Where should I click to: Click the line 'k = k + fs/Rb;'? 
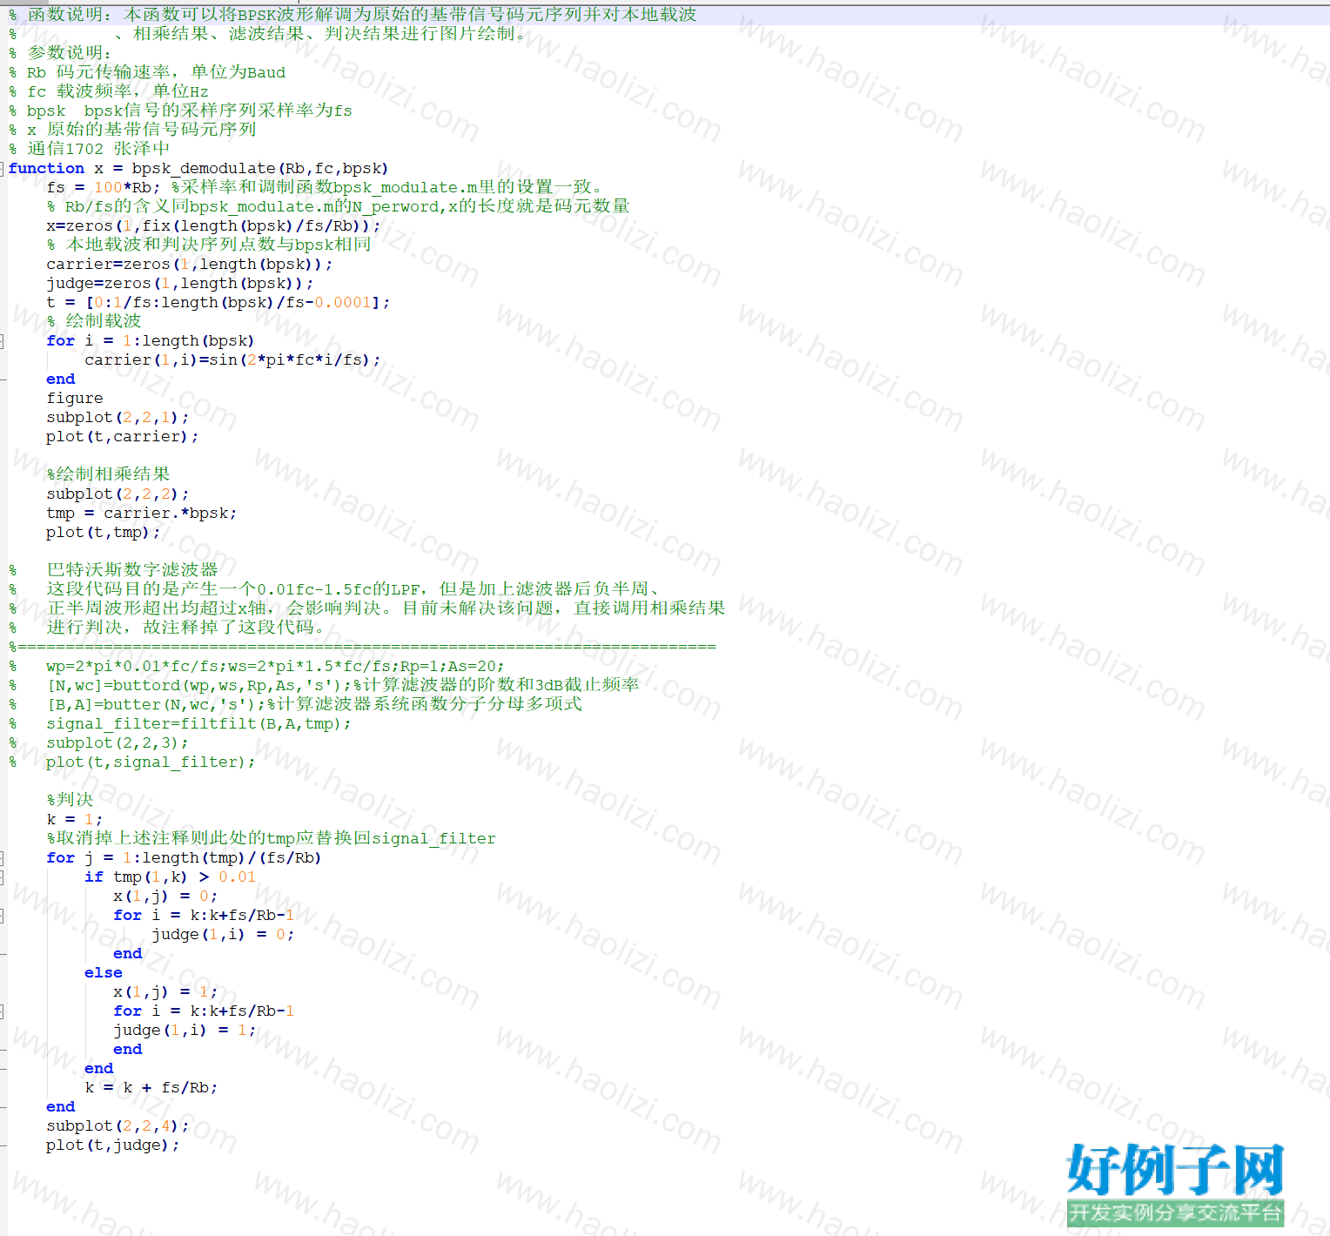[x=151, y=1087]
